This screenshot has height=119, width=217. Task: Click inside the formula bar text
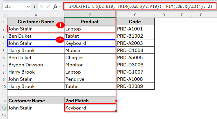coord(139,6)
